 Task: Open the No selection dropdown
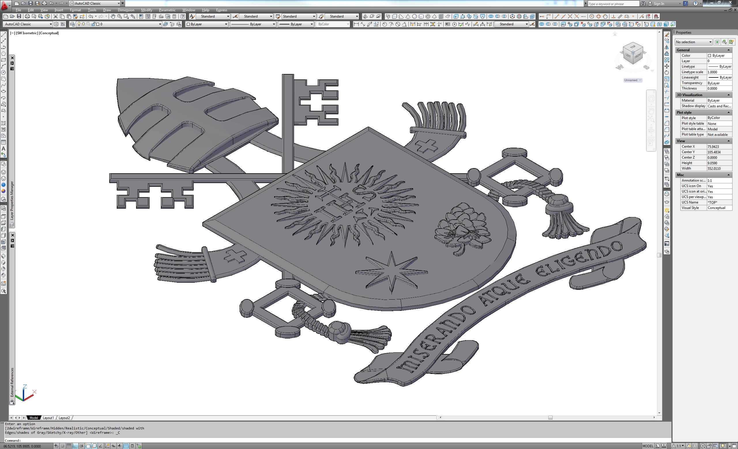[693, 42]
